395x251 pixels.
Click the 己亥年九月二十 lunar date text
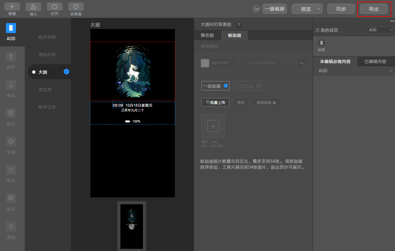[133, 110]
